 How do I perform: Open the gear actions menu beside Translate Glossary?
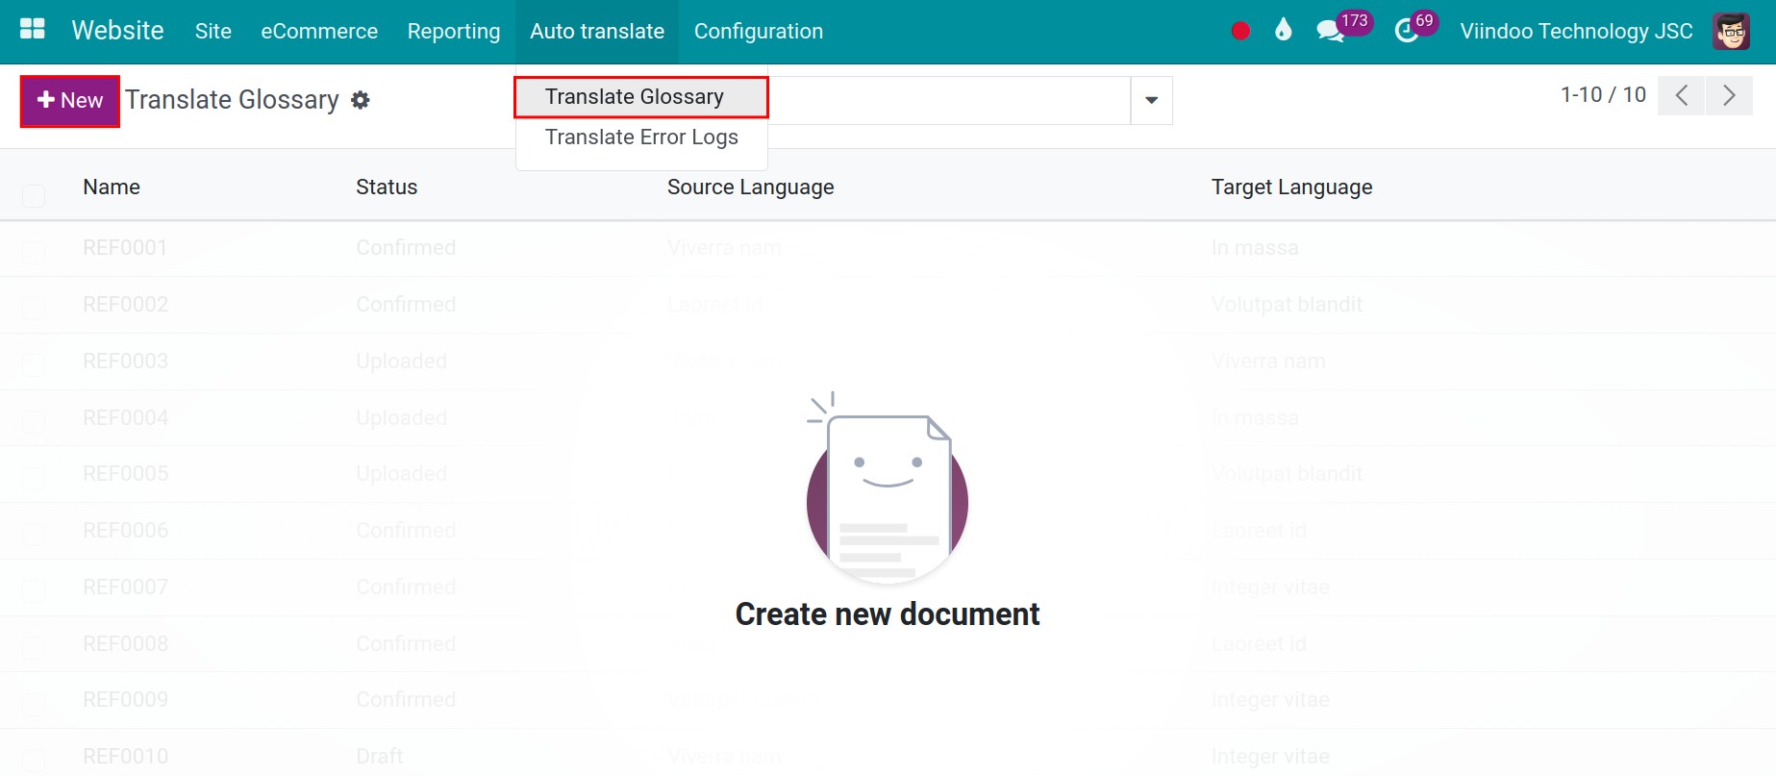pos(361,100)
